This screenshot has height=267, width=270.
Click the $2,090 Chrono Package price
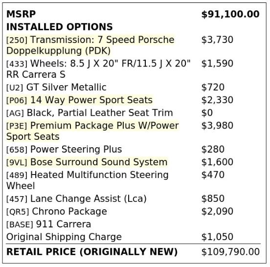217,211
